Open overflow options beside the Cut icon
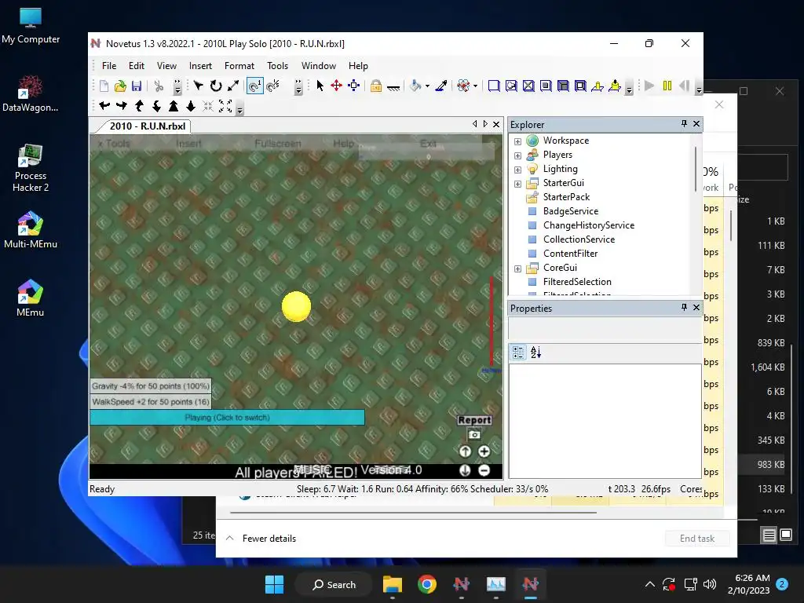The width and height of the screenshot is (804, 603). (177, 87)
